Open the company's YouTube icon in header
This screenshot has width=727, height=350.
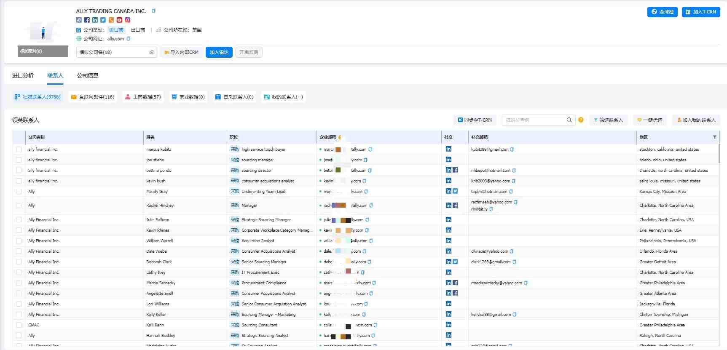point(119,20)
